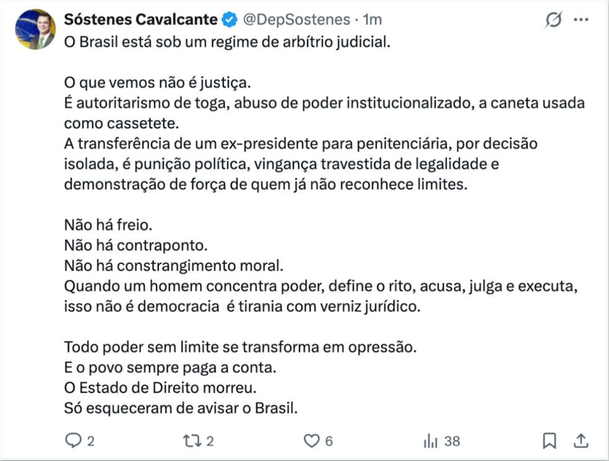
Task: Open the three-dot more options menu
Action: (581, 20)
